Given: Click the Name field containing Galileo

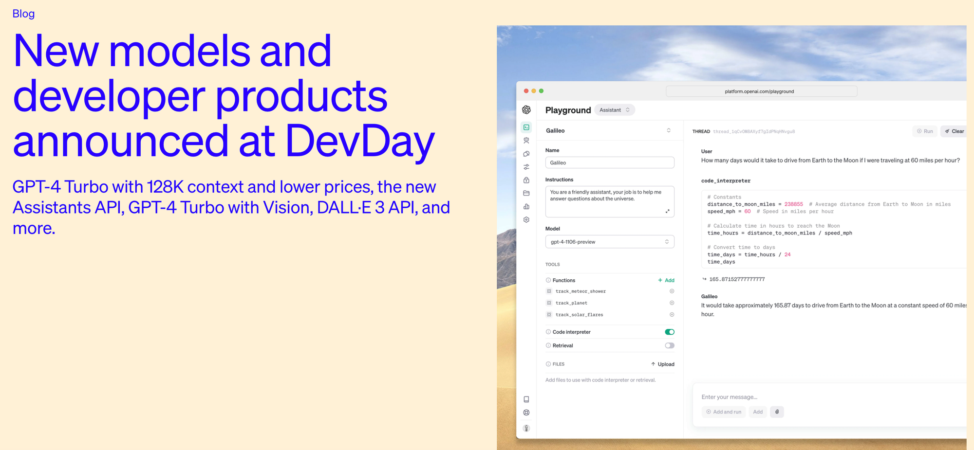Looking at the screenshot, I should tap(610, 162).
